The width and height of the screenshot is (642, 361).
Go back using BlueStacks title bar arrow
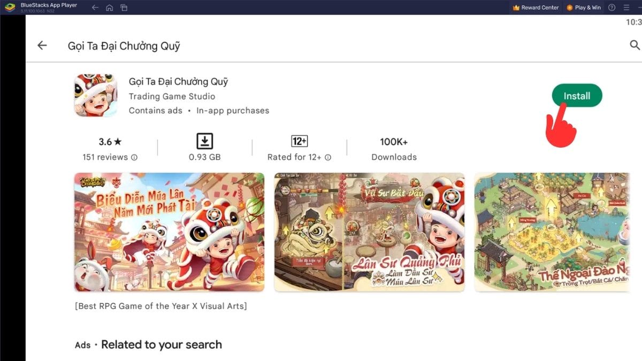pos(95,7)
